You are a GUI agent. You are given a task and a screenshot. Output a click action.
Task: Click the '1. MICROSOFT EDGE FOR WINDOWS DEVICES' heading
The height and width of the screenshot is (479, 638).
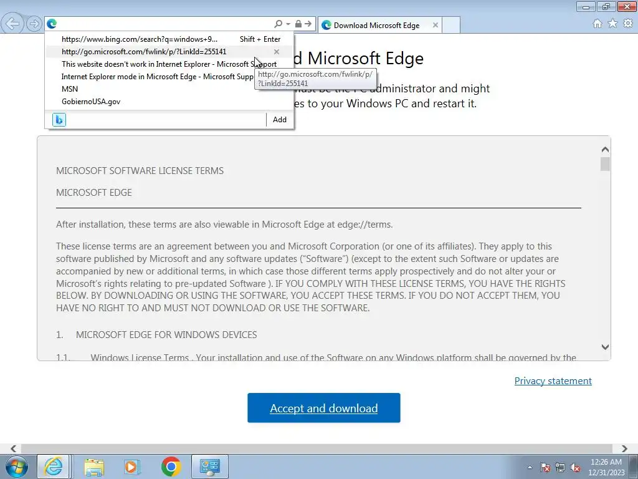[156, 335]
